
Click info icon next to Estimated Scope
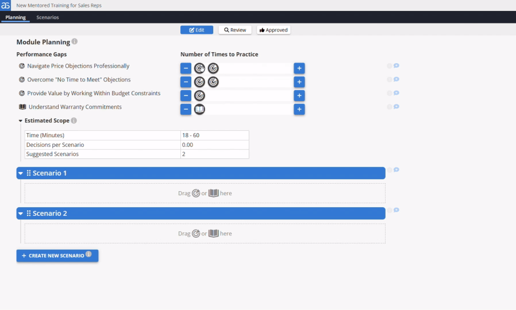[74, 121]
